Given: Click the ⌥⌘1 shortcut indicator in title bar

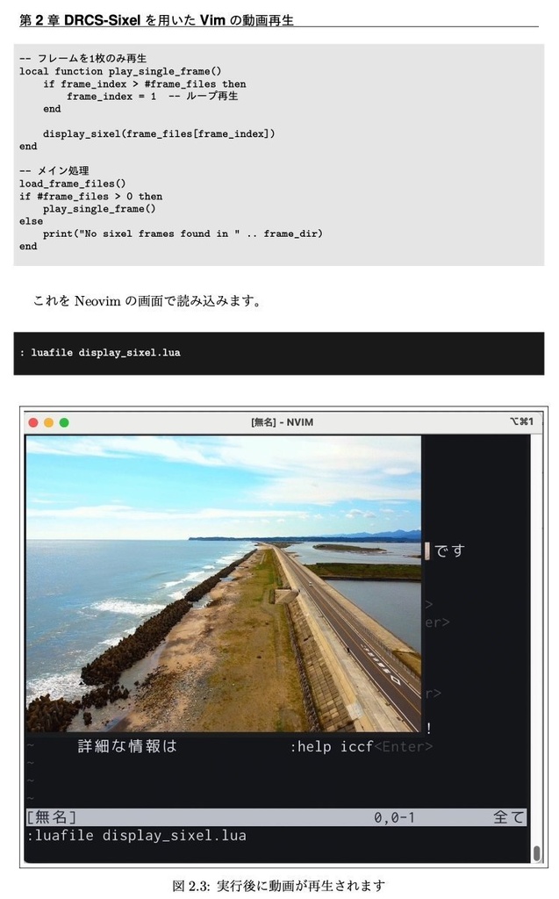Looking at the screenshot, I should pyautogui.click(x=522, y=421).
